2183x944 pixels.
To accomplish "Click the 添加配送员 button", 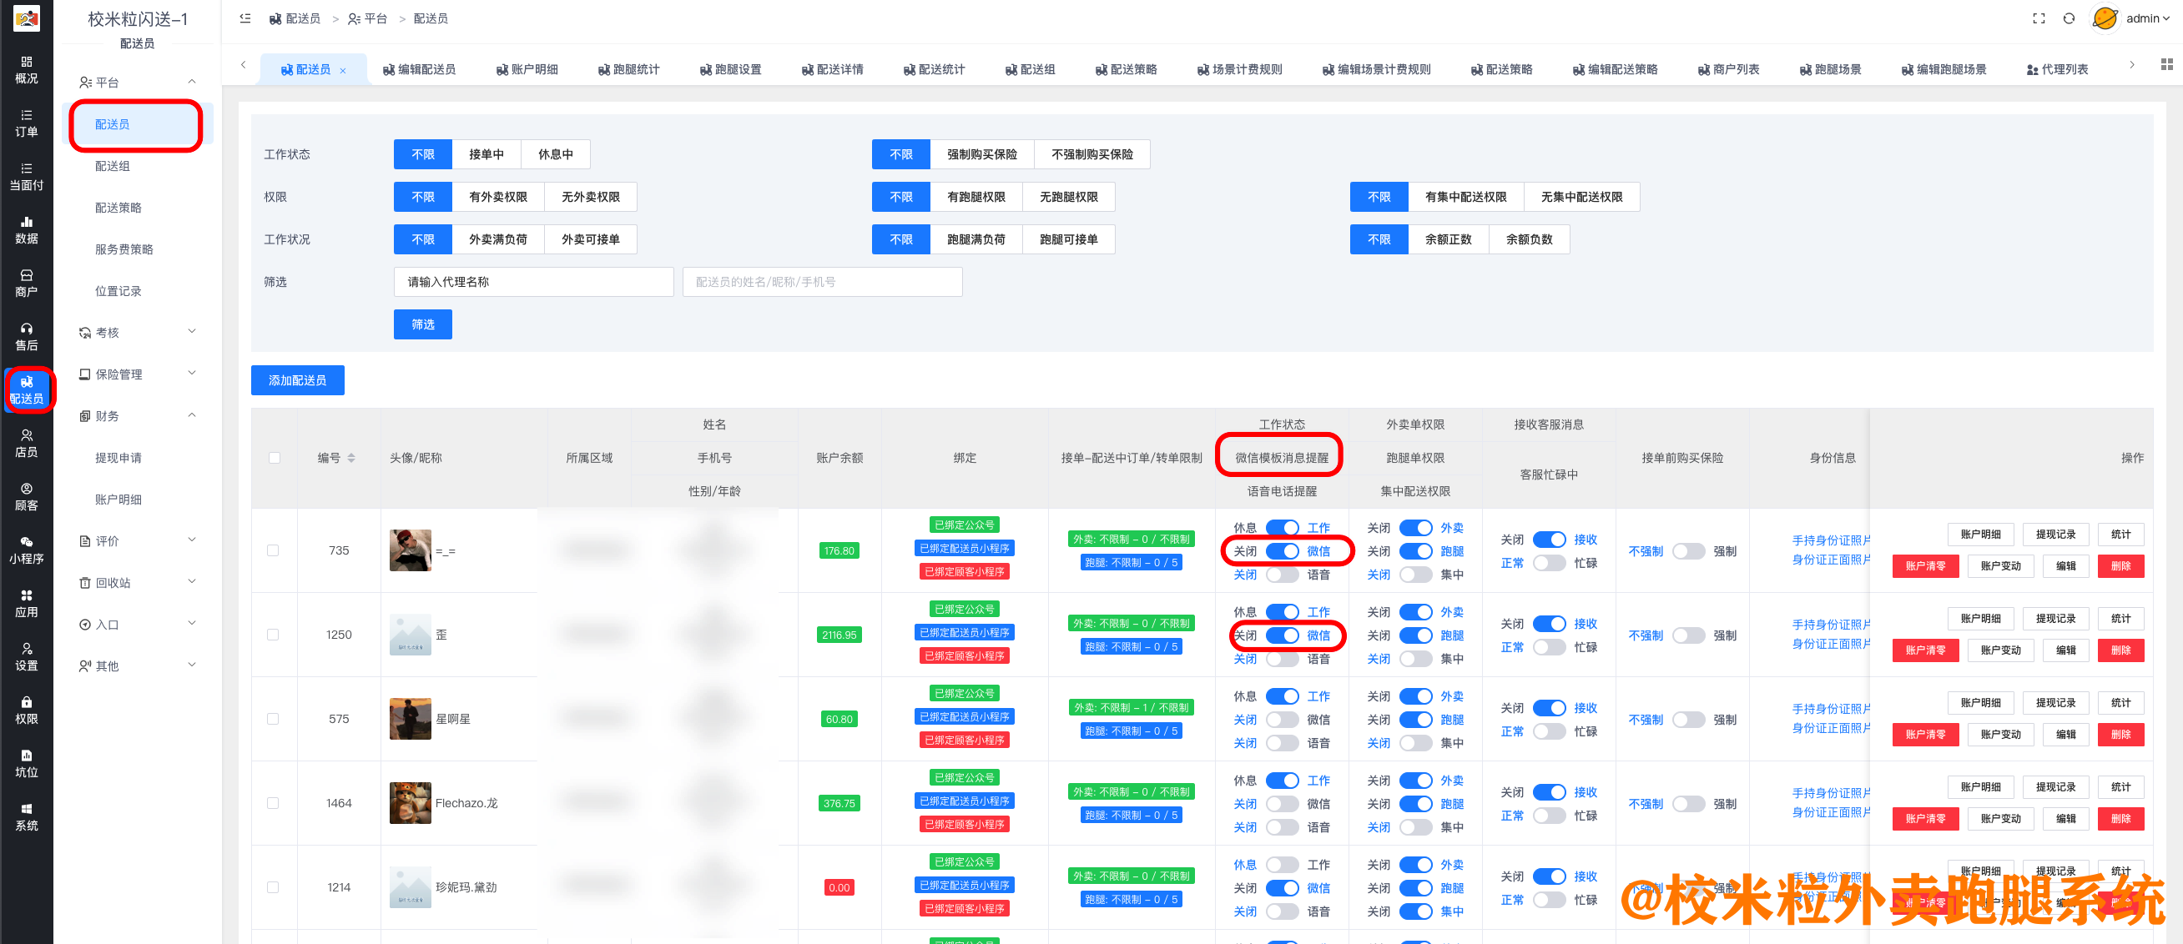I will point(297,380).
